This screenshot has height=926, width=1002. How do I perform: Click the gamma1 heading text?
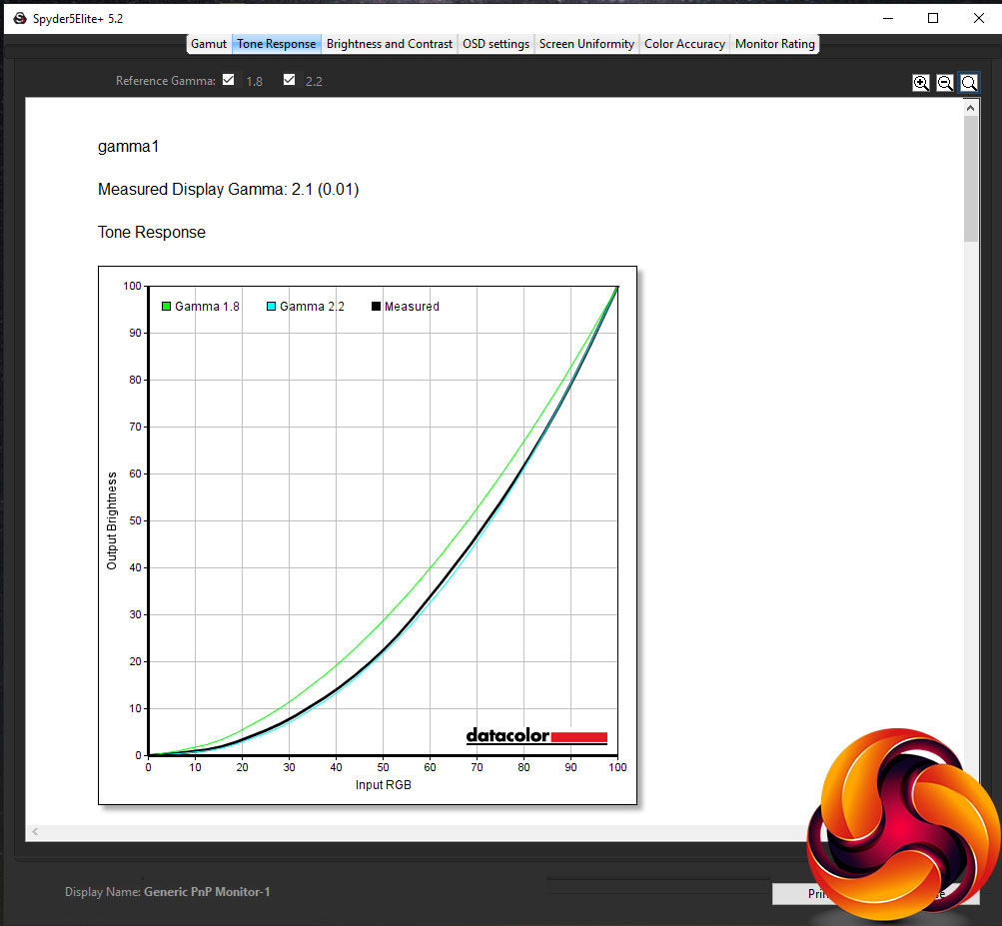[x=128, y=147]
